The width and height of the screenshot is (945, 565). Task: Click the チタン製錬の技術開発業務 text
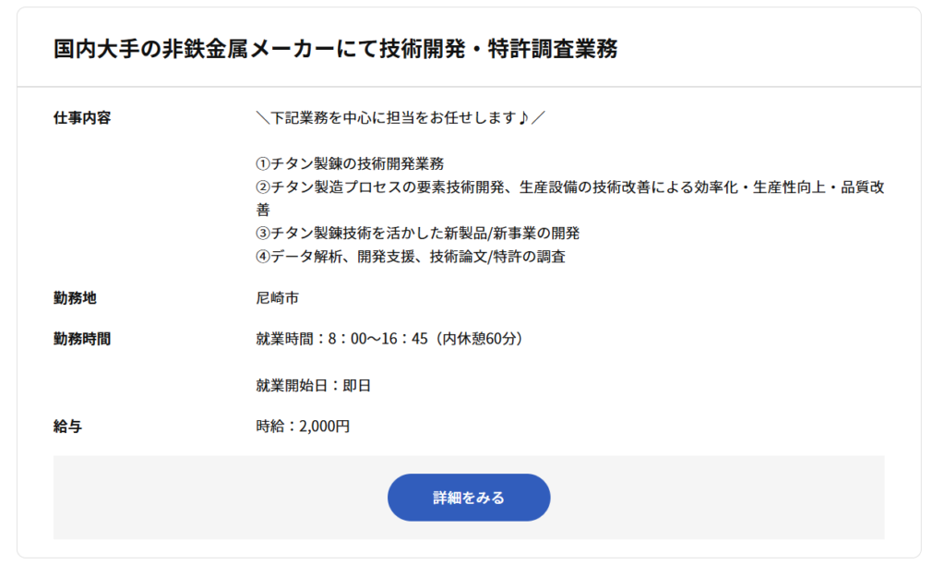point(357,164)
